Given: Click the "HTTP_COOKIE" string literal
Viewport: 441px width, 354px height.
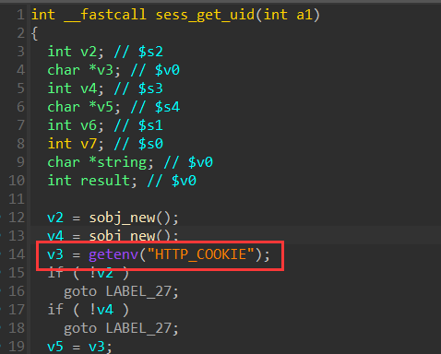Looking at the screenshot, I should [x=201, y=254].
